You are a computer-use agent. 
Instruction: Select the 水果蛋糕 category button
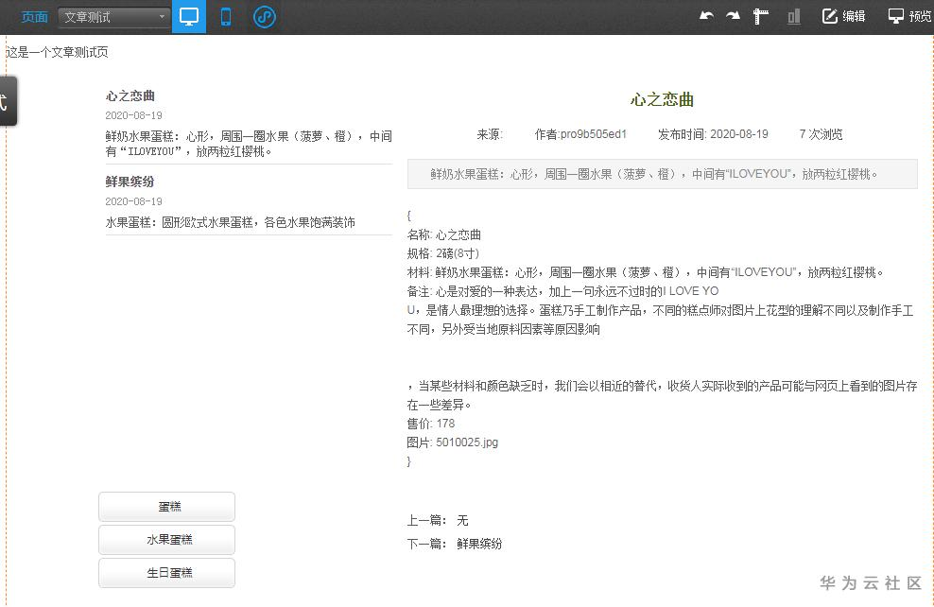click(166, 540)
